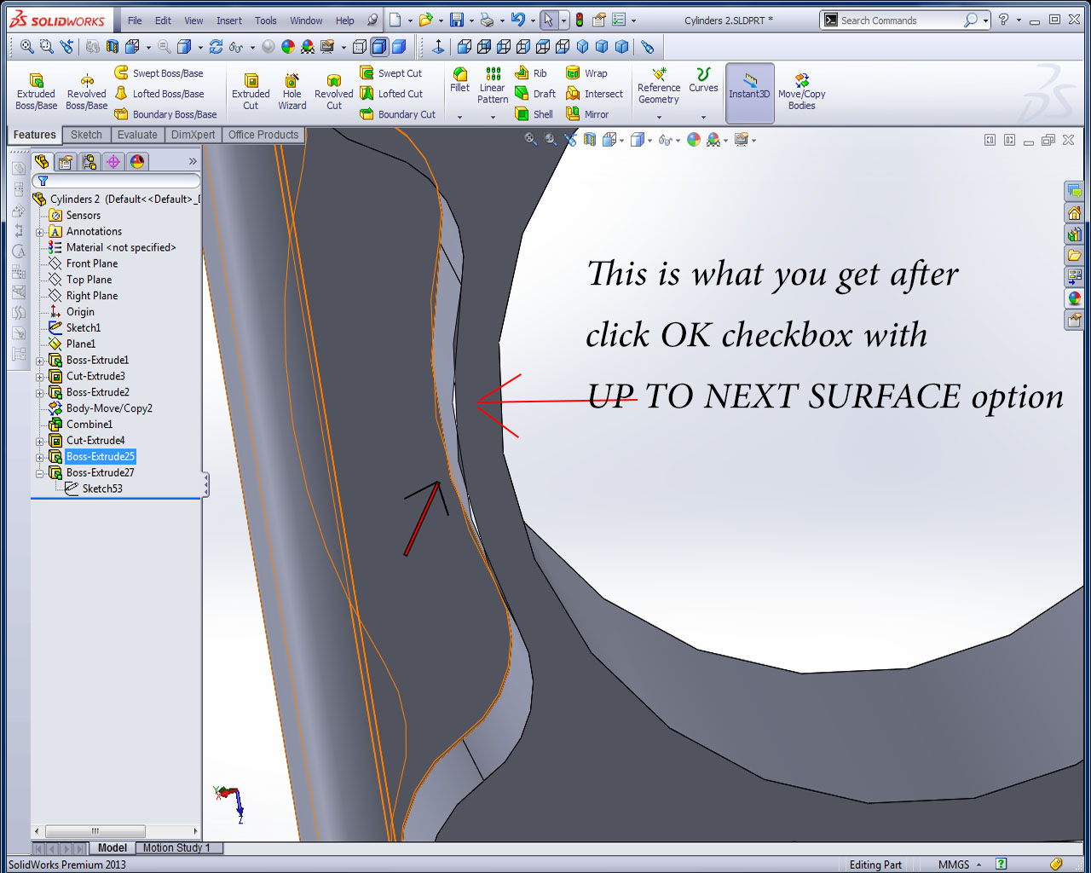Select the Front Plane

point(91,263)
